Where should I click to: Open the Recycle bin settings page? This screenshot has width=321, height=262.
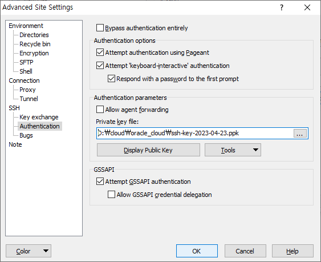(35, 44)
